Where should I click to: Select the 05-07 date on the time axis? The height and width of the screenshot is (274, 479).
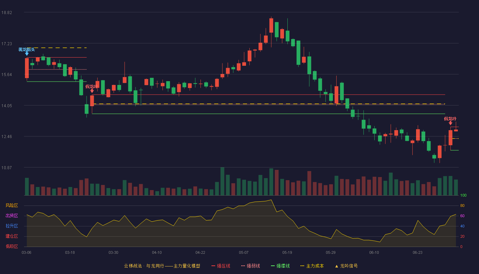(x=244, y=252)
